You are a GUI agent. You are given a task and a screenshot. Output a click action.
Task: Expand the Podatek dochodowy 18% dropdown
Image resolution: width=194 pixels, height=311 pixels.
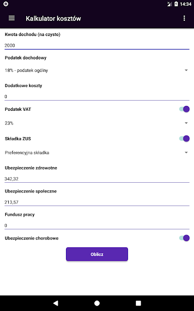[97, 70]
